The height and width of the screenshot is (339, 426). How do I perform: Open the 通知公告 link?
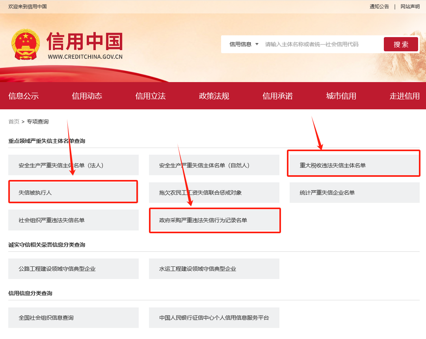[x=379, y=7]
